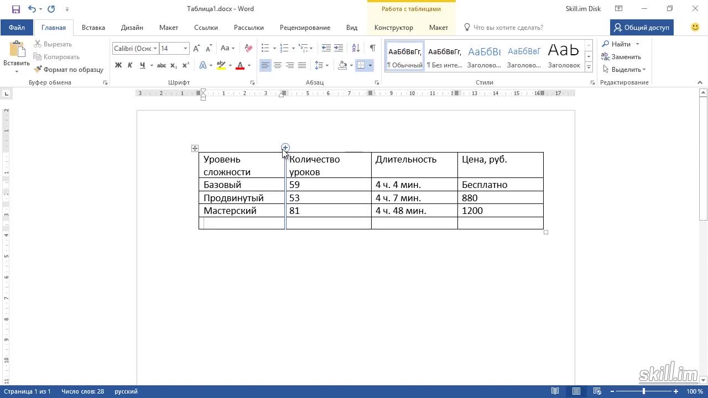Switch to the Дизайн tab
Viewport: 708px width, 398px height.
132,28
